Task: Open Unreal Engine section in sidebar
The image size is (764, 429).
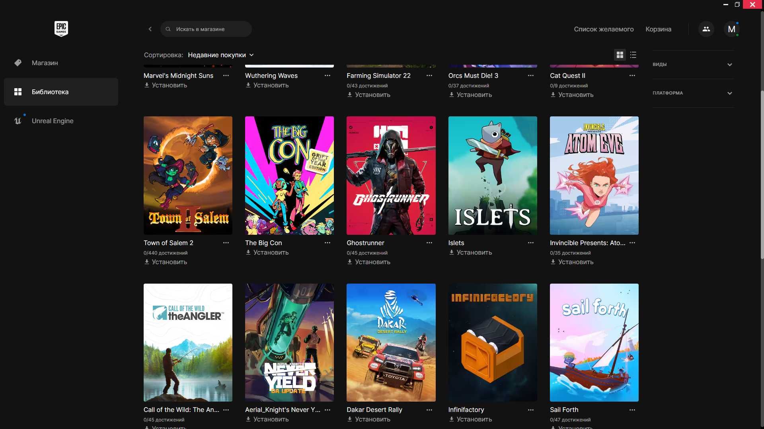Action: 61,121
